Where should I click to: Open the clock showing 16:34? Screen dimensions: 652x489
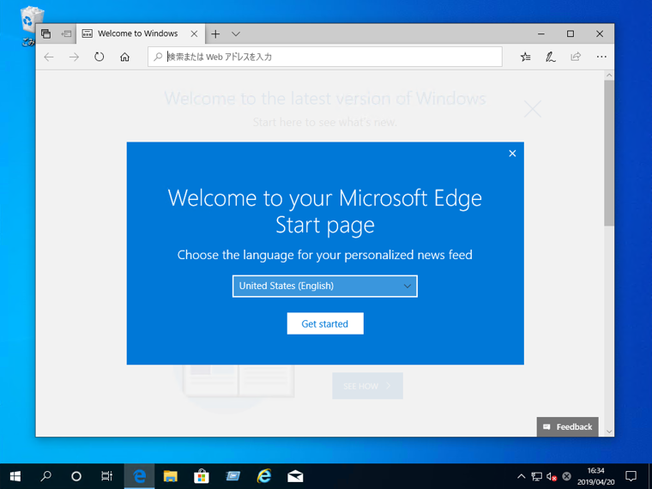tap(595, 476)
